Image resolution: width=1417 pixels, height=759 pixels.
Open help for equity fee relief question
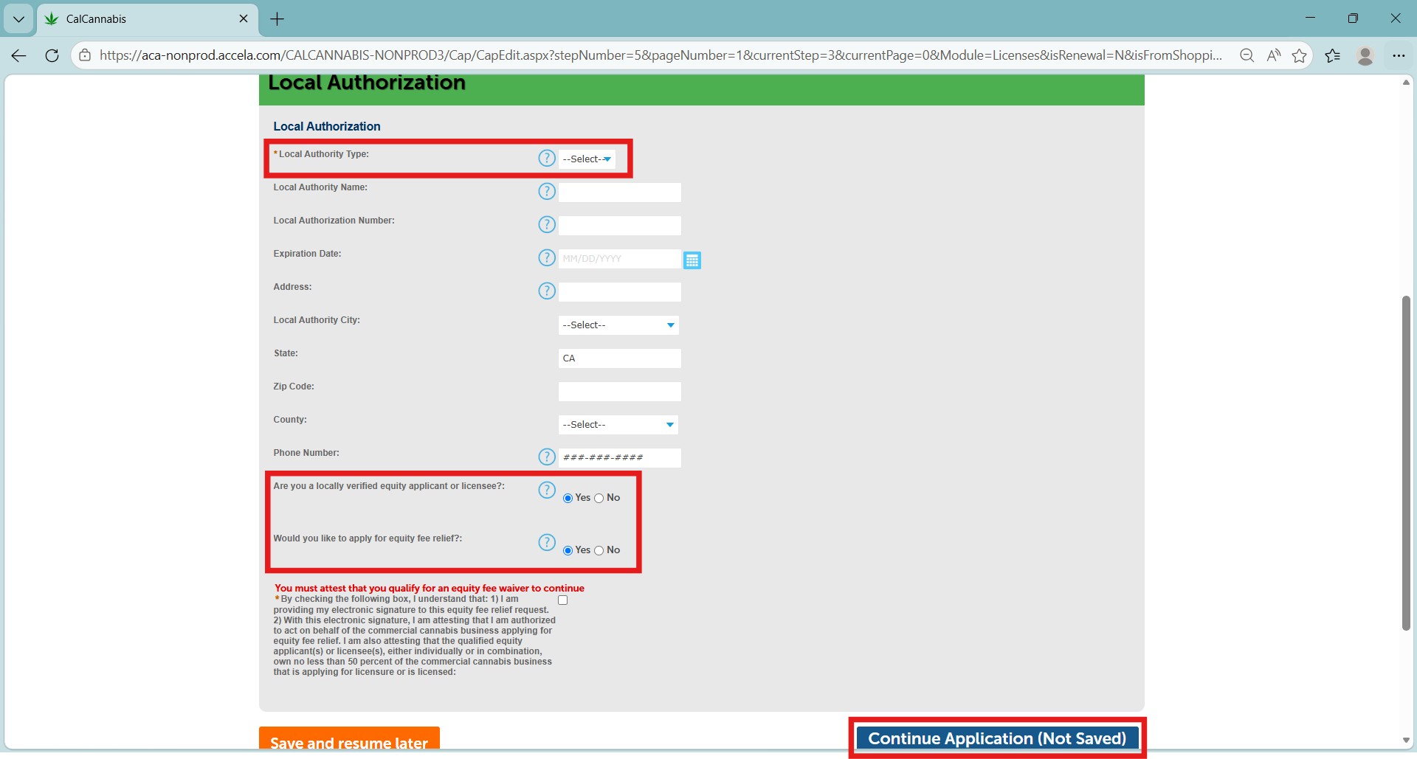(x=546, y=542)
